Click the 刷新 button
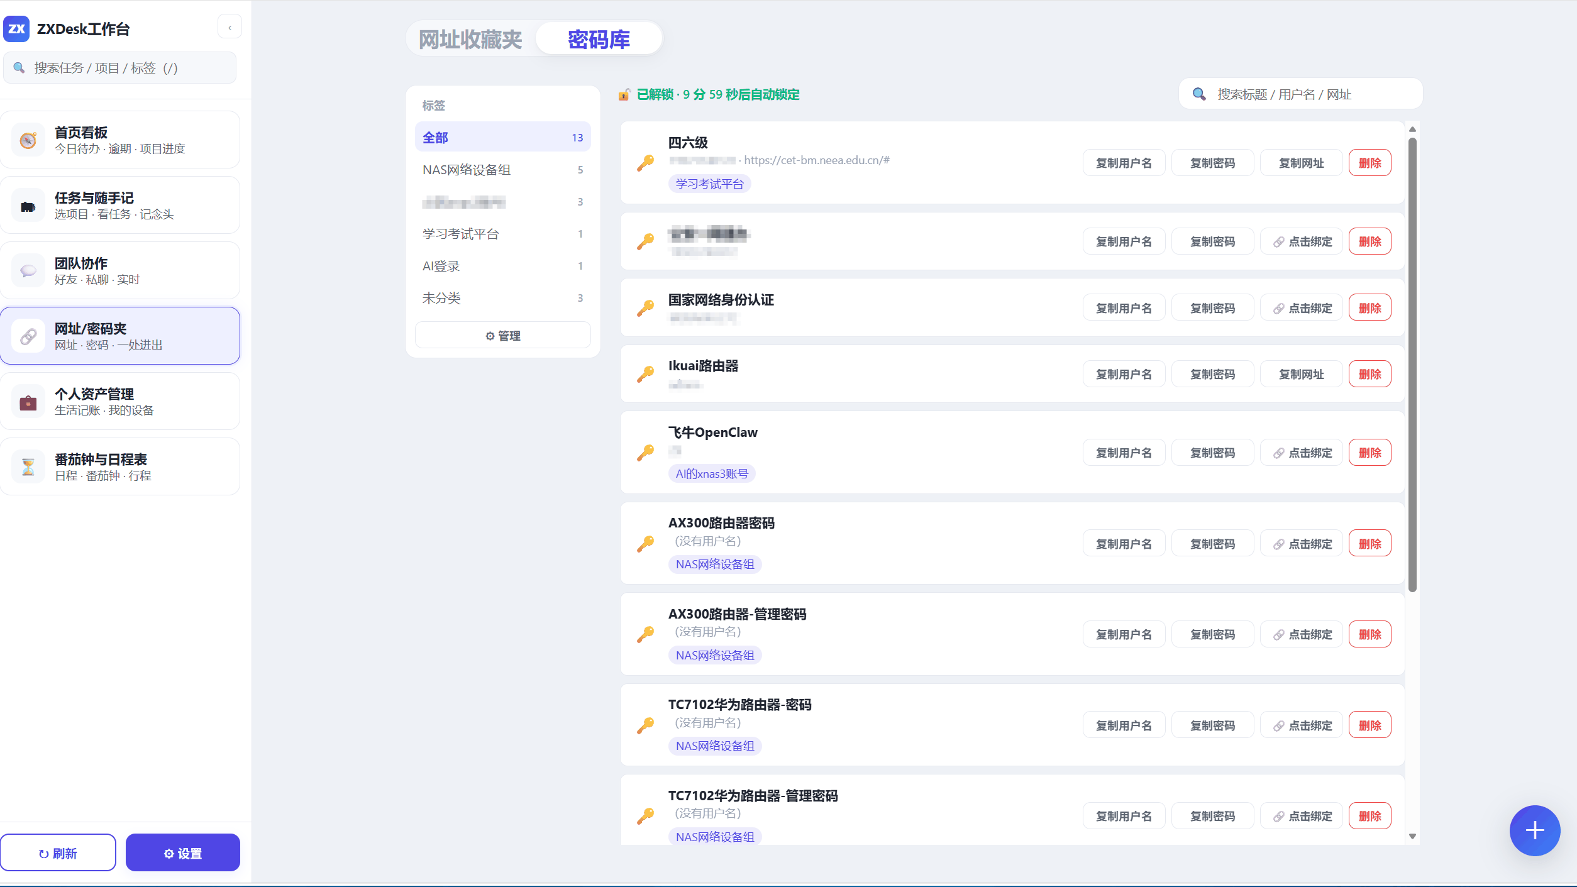1577x887 pixels. point(58,853)
